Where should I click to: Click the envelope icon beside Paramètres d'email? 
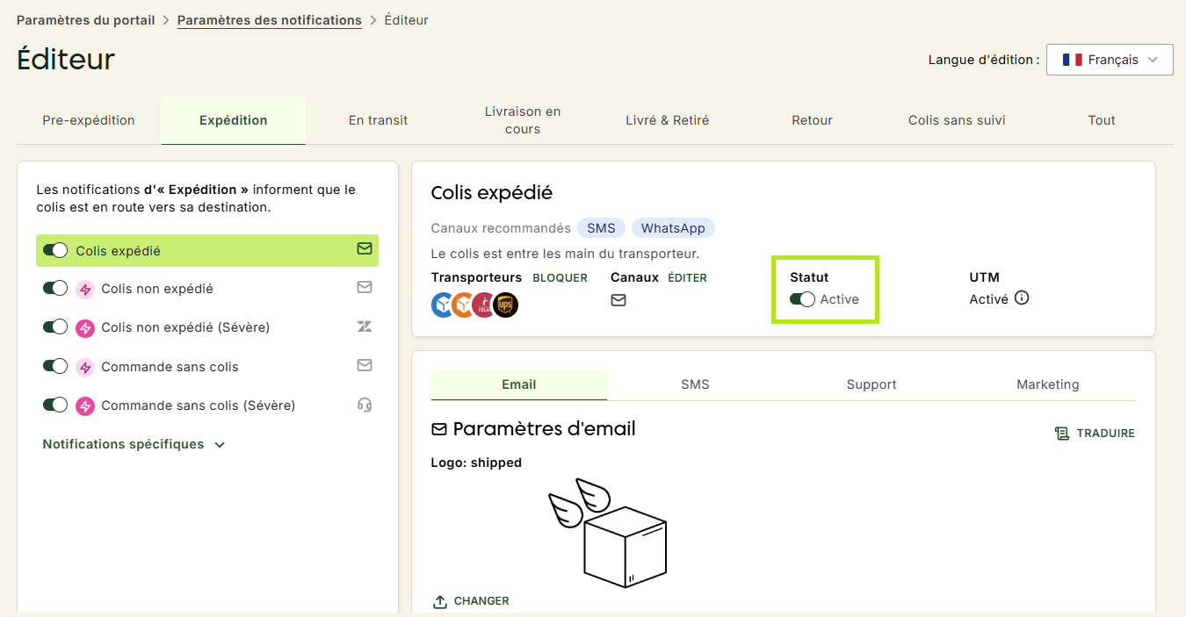[x=439, y=429]
